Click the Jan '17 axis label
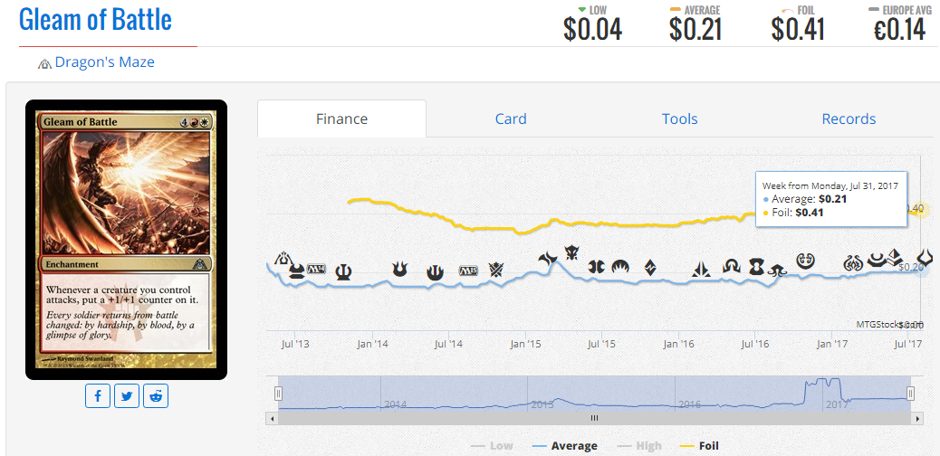 click(832, 344)
